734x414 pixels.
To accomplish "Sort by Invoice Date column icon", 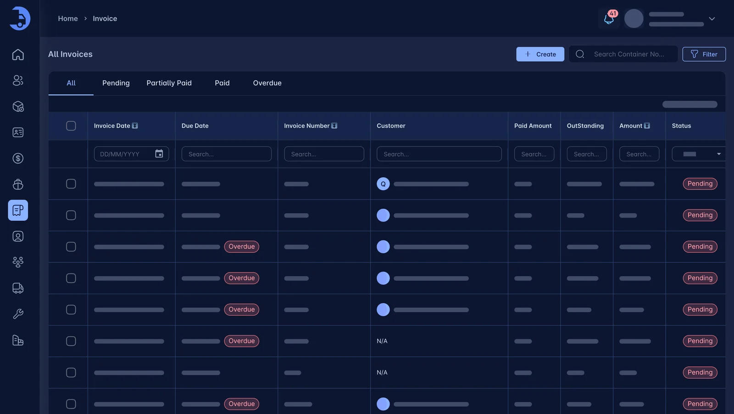I will (x=135, y=126).
